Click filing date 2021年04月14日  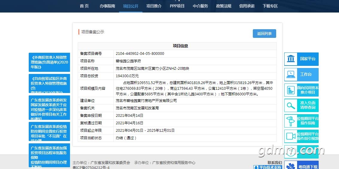[130, 116]
